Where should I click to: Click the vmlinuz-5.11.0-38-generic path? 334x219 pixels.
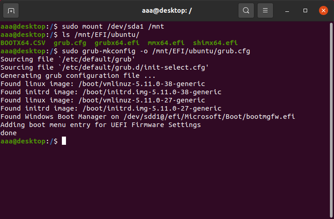click(x=142, y=84)
